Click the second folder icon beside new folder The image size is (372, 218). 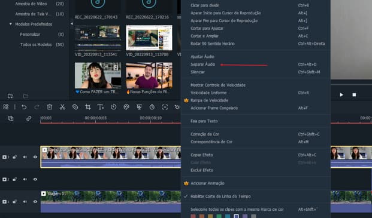click(x=26, y=96)
